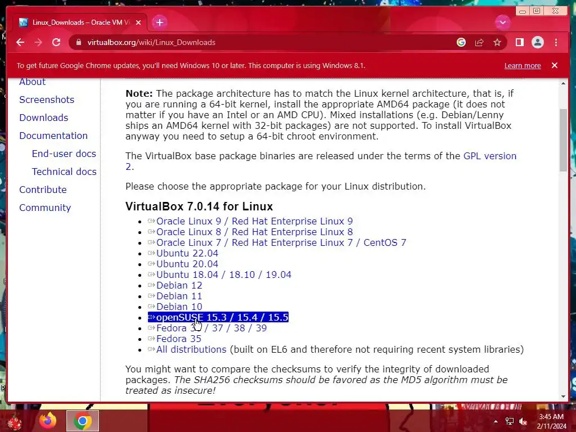Click the Google icon in address bar

461,42
